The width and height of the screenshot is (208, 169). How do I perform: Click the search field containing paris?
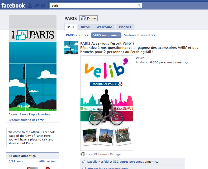[x=93, y=6]
